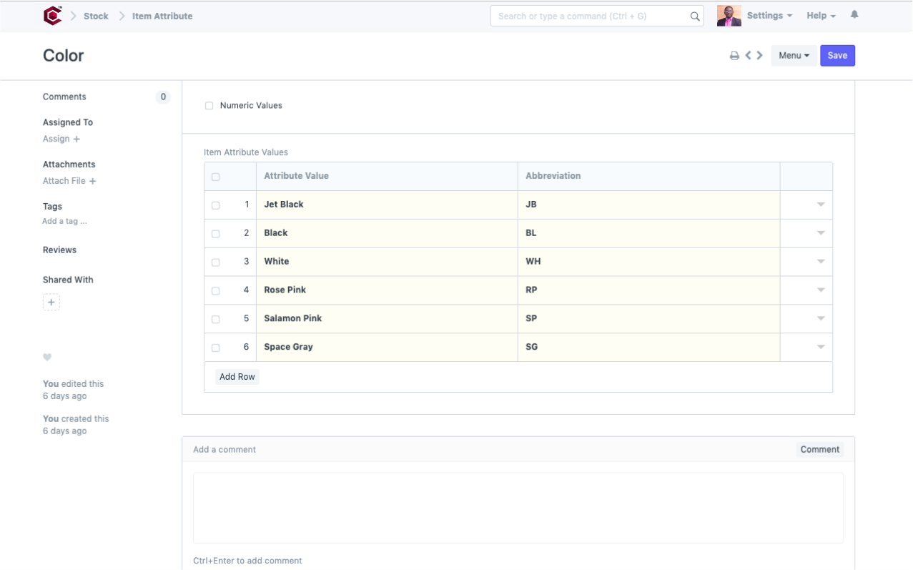Open the notifications bell
The image size is (913, 570).
(854, 15)
